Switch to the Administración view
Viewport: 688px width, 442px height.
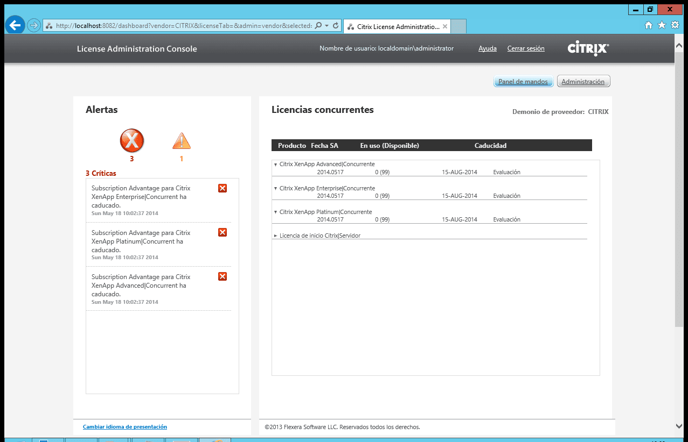(x=583, y=82)
